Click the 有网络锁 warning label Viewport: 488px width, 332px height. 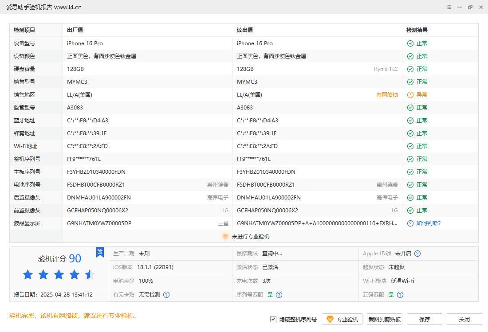(x=387, y=95)
